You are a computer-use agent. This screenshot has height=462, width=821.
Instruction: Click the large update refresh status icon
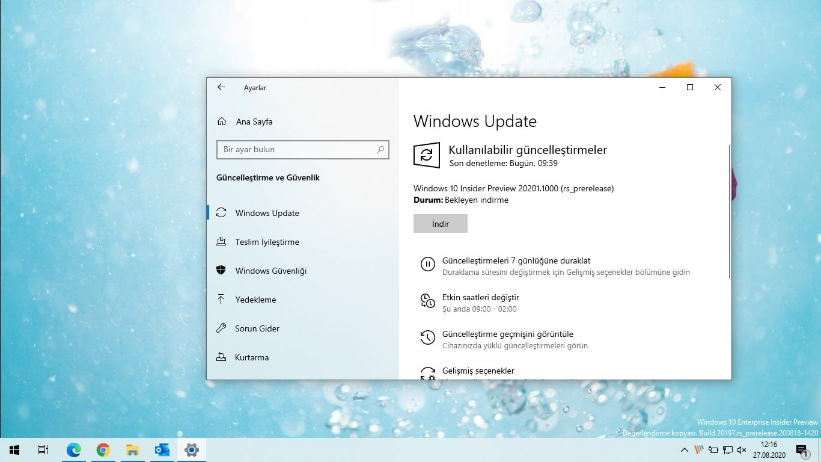coord(427,155)
